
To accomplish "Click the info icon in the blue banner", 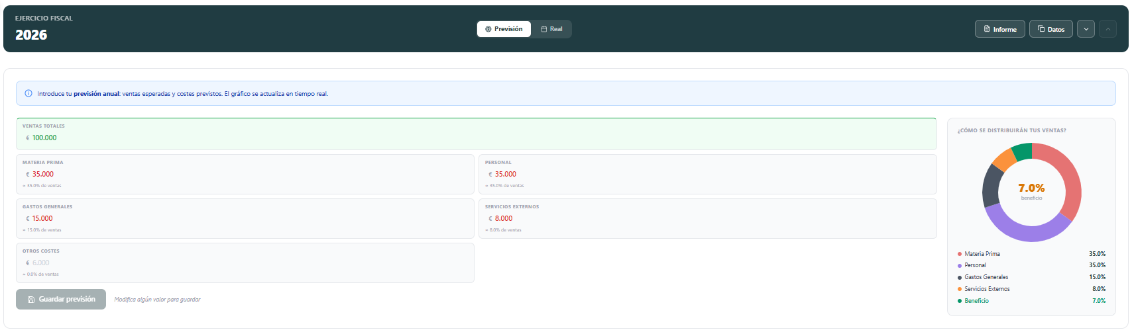I will tap(28, 93).
